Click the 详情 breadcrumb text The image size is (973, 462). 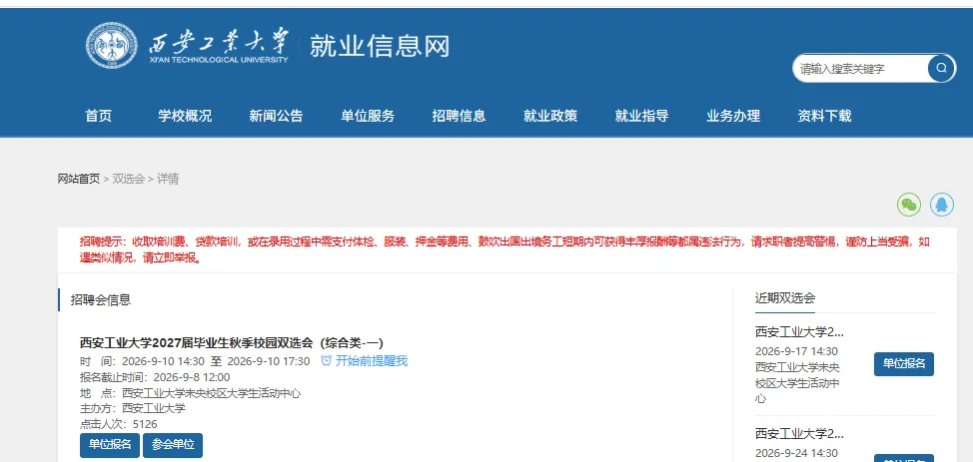(168, 180)
